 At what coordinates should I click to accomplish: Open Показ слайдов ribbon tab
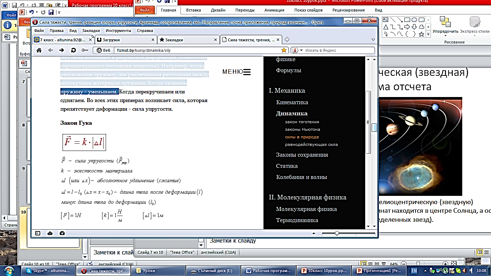click(308, 10)
